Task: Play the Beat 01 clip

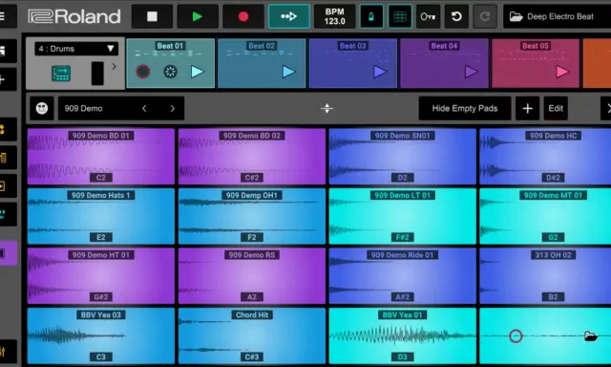Action: 198,72
